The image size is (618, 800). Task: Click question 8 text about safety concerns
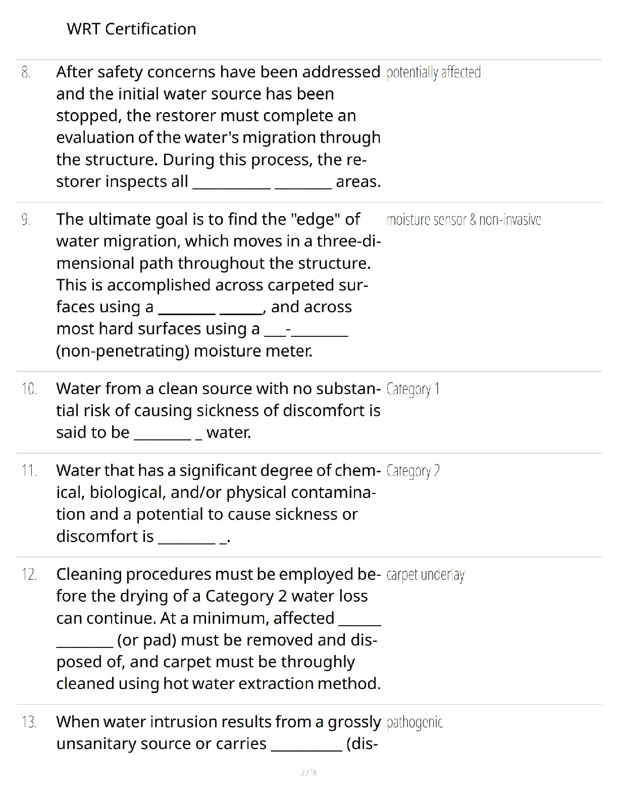218,126
